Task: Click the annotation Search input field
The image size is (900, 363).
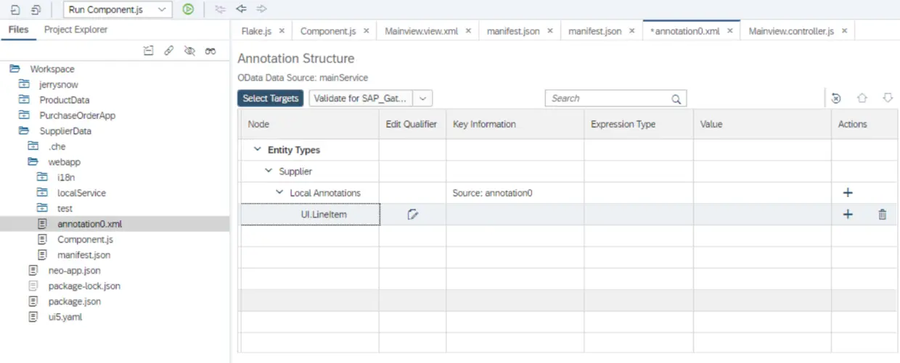Action: click(x=608, y=99)
